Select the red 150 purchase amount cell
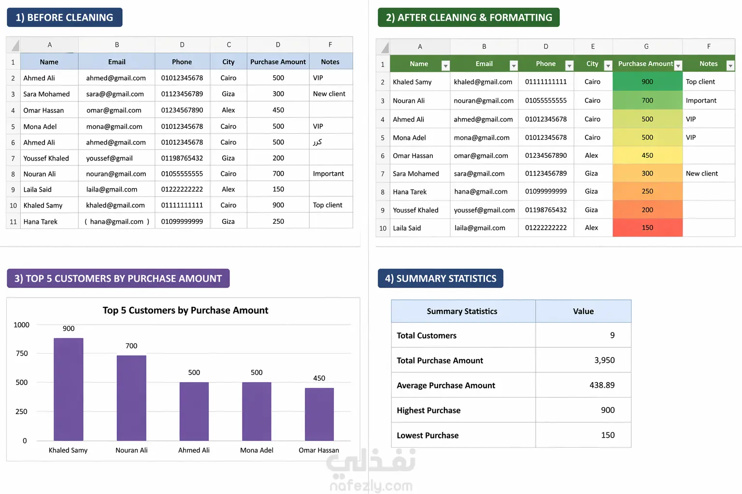 tap(647, 228)
